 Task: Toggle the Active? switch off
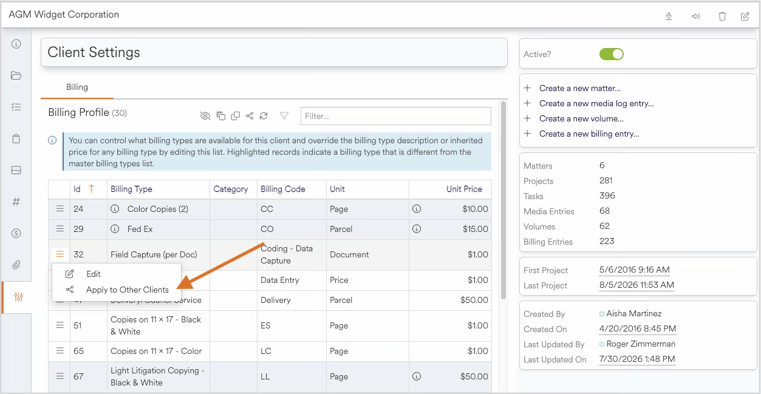pos(612,54)
